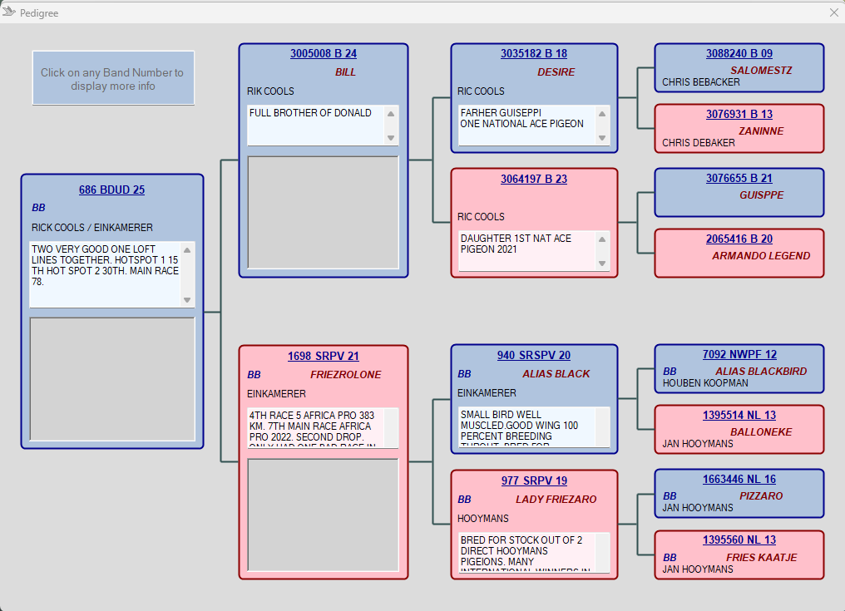Screen dimensions: 845x611
Task: Open band number 1663446 NL 16
Action: click(x=739, y=479)
